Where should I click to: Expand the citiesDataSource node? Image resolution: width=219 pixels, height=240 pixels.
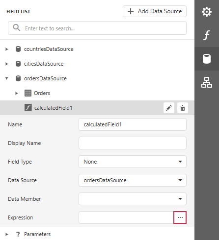(x=6, y=64)
